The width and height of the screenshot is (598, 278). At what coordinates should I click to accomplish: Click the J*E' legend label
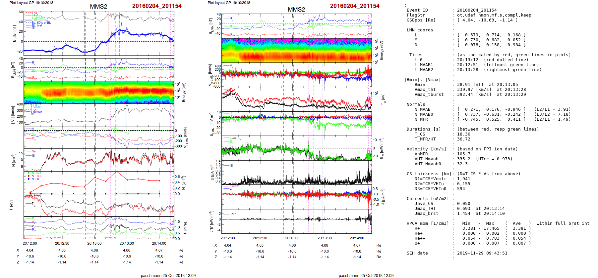[x=233, y=214]
